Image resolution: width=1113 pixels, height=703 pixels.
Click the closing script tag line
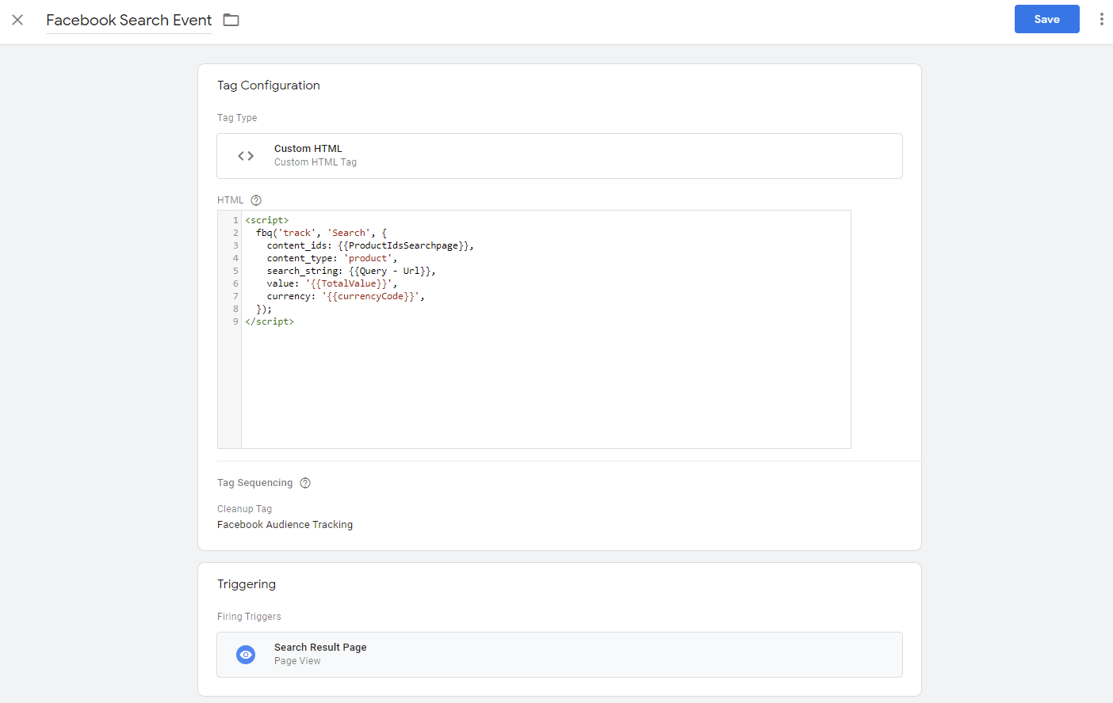[x=270, y=321]
